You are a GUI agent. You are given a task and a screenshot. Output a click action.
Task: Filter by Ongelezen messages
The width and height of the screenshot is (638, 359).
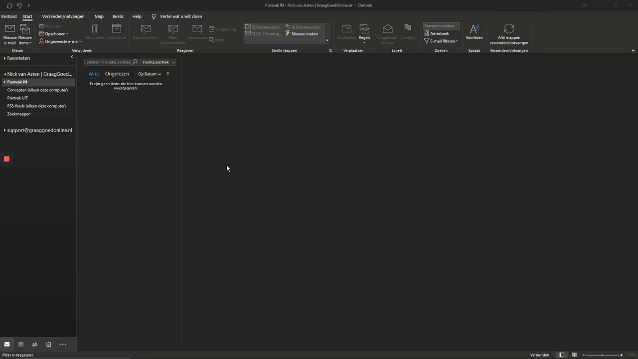[117, 74]
